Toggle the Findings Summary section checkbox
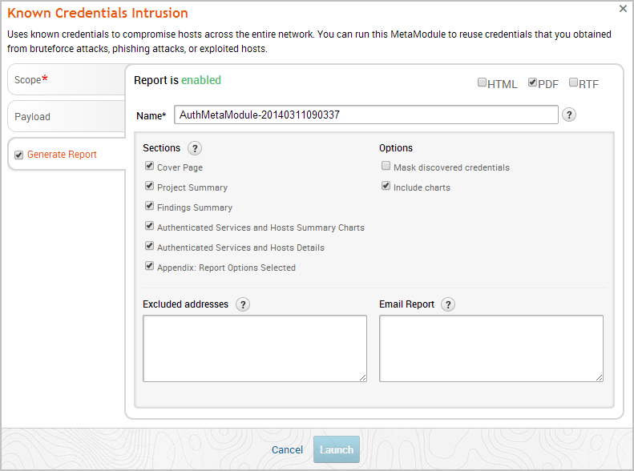 pyautogui.click(x=150, y=207)
